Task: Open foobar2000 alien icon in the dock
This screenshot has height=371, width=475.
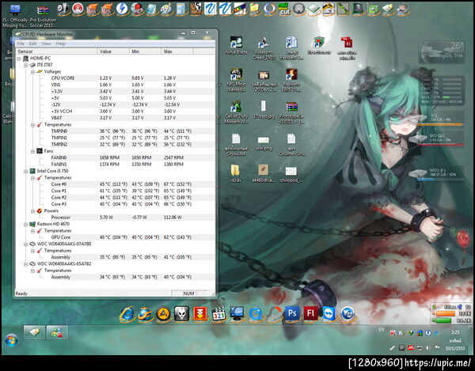Action: [x=182, y=313]
